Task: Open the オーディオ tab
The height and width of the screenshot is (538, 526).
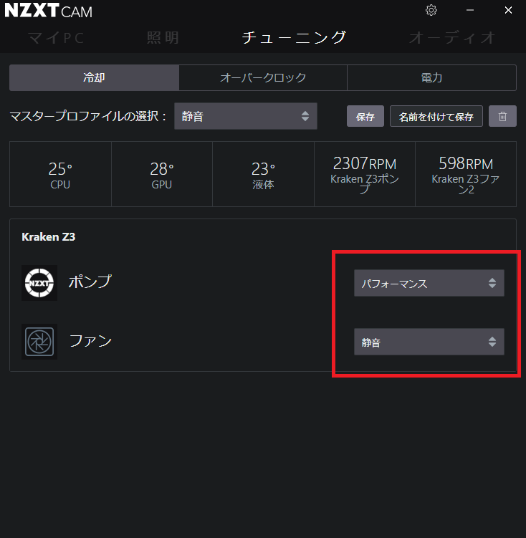Action: point(452,38)
